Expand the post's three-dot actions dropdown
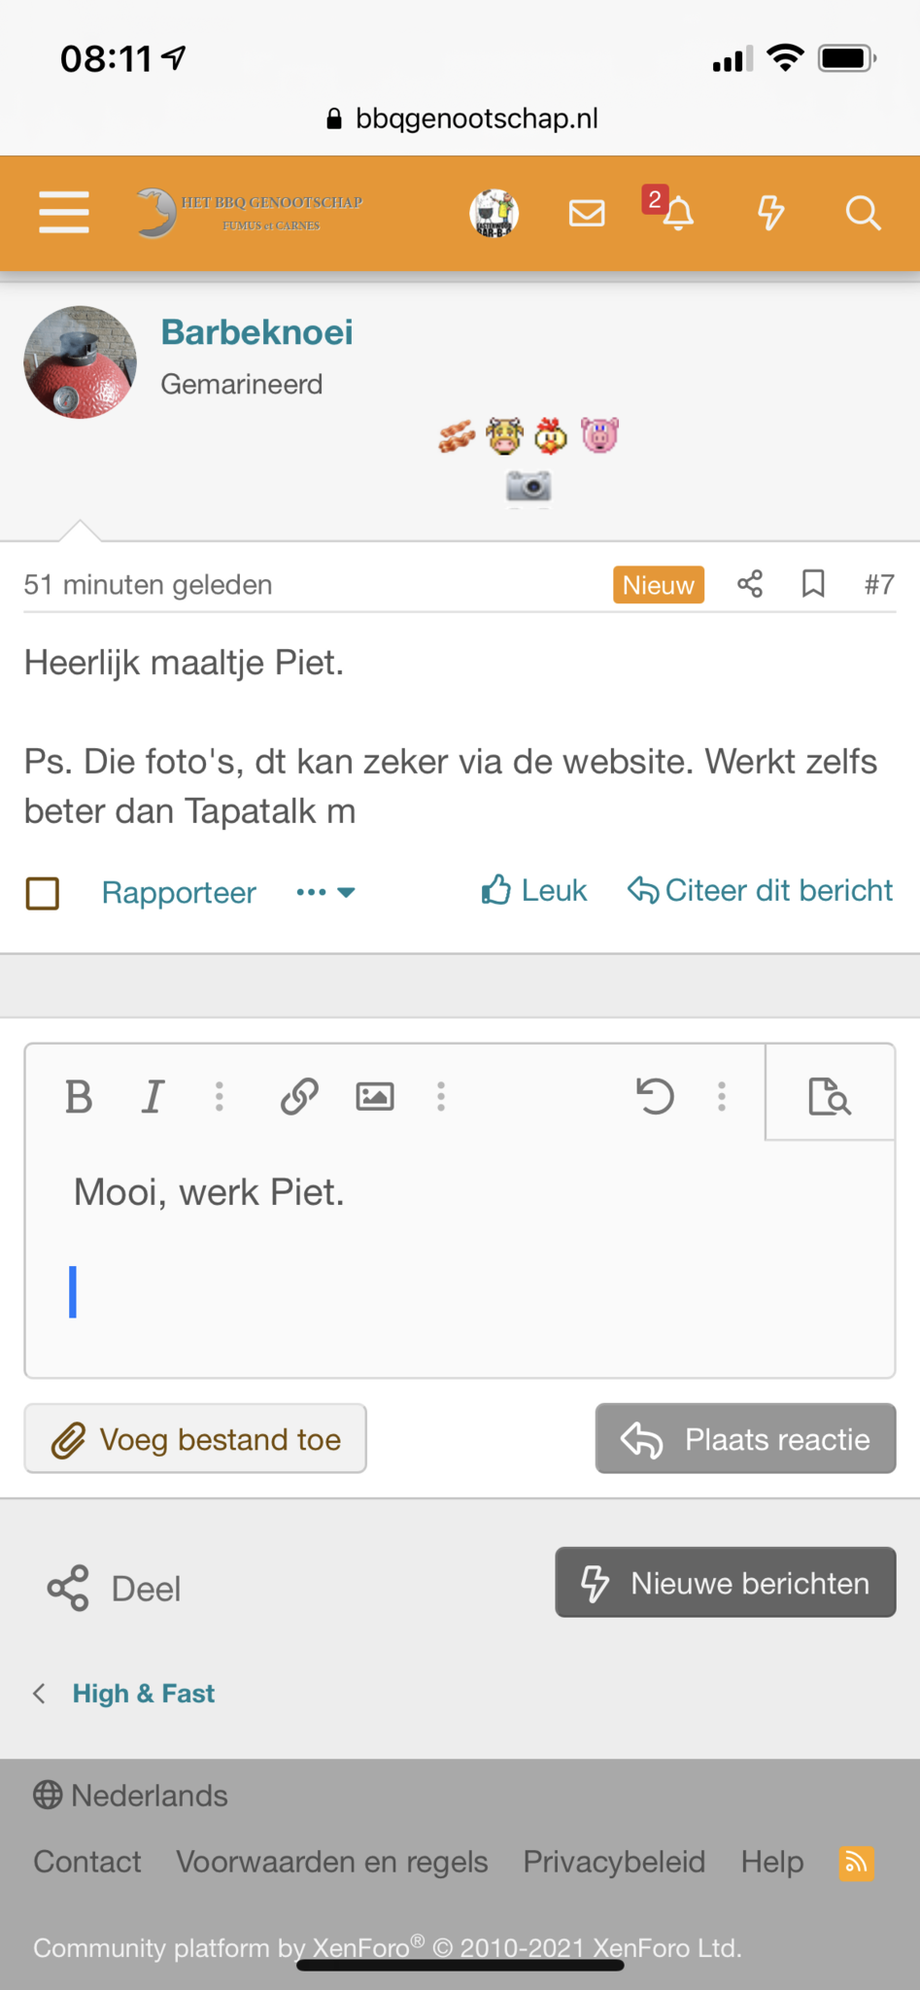The height and width of the screenshot is (1990, 920). [x=325, y=892]
